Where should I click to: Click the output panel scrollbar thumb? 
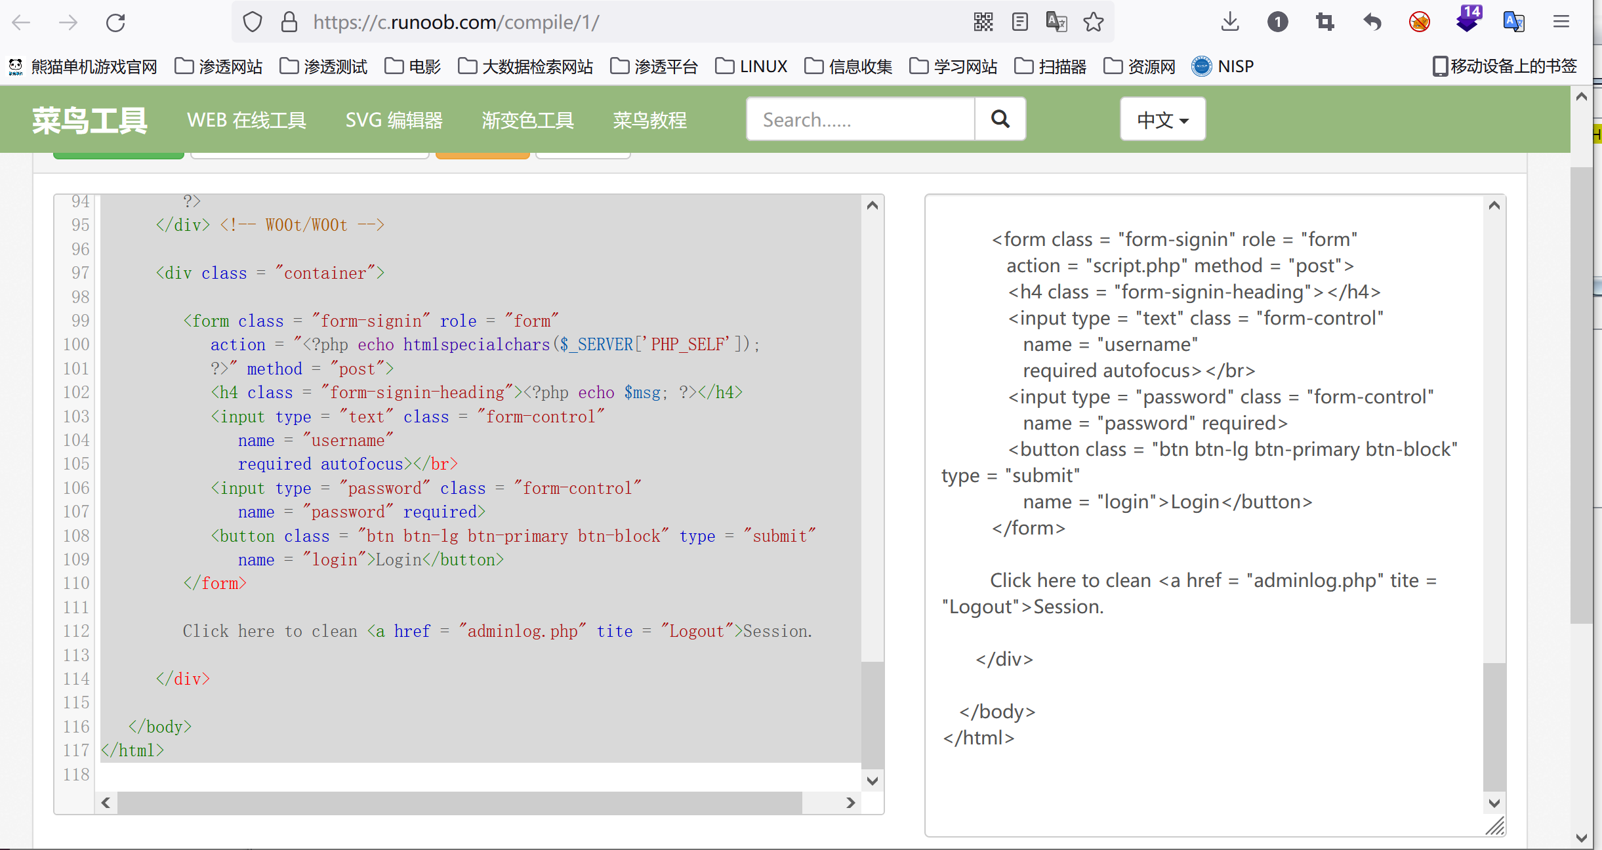pos(1494,727)
